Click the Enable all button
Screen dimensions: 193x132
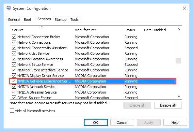pos(137,105)
